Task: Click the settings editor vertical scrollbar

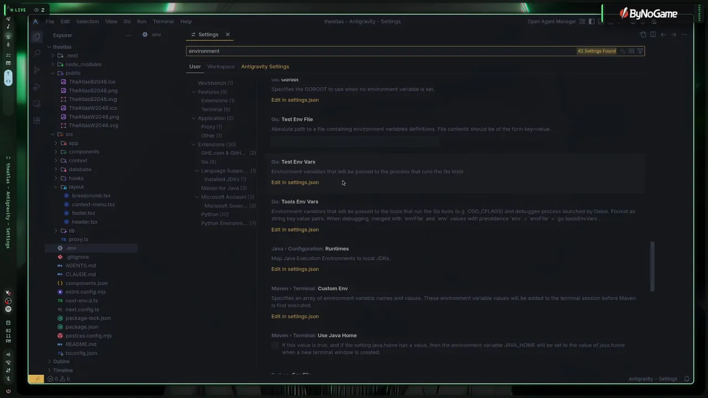Action: pyautogui.click(x=652, y=266)
